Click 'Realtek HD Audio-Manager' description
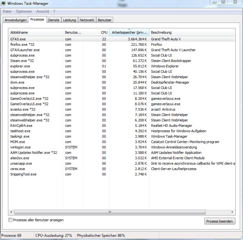Viewport: 243px width, 240px height. (172, 126)
